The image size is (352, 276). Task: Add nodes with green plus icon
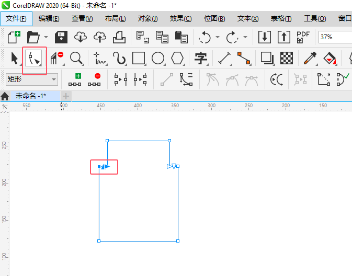pyautogui.click(x=75, y=79)
